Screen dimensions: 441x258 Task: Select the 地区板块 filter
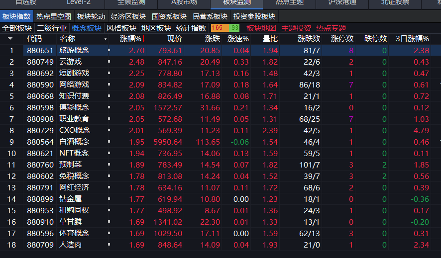156,28
